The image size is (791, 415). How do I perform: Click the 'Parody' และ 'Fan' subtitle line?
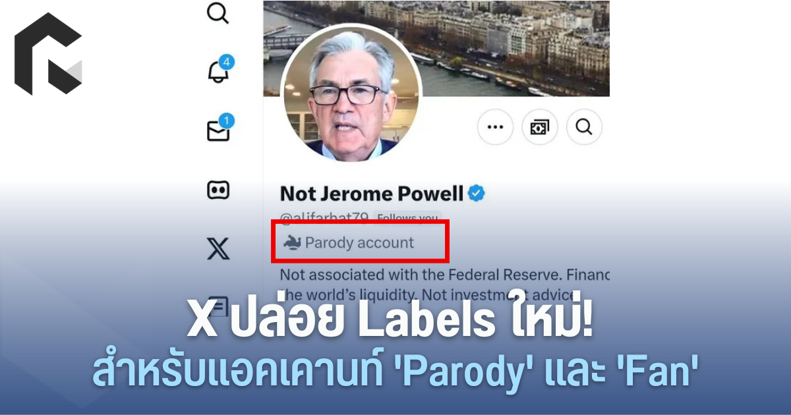395,374
